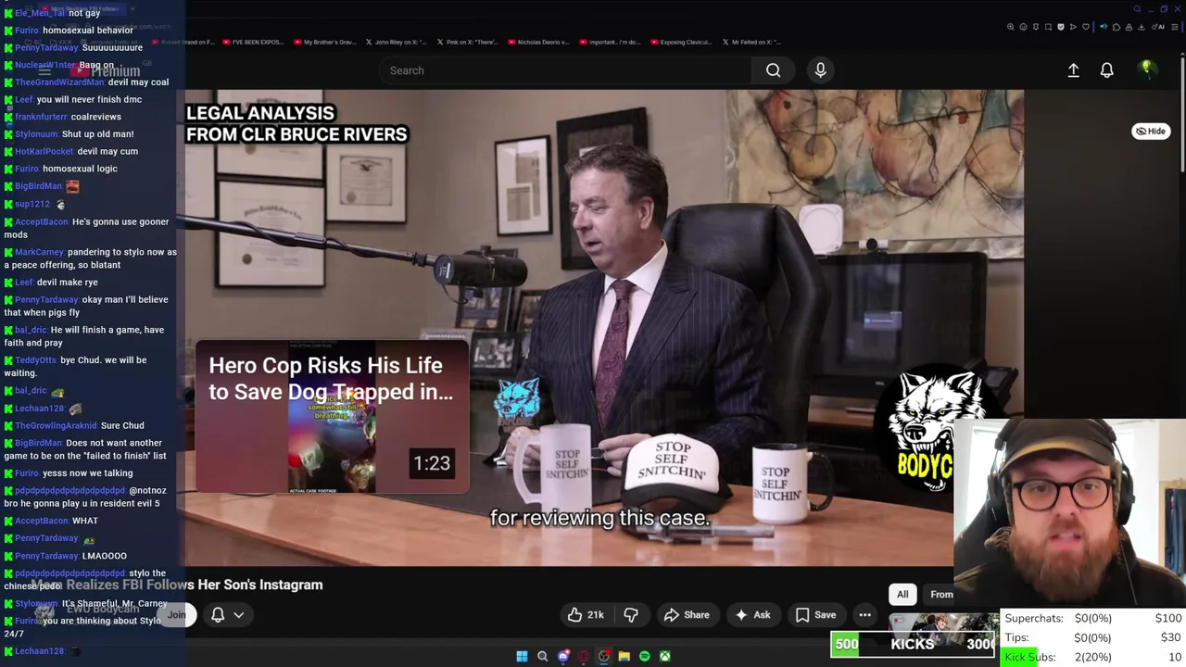Open the Hero Cop suggested video card
This screenshot has width=1186, height=667.
(x=332, y=416)
